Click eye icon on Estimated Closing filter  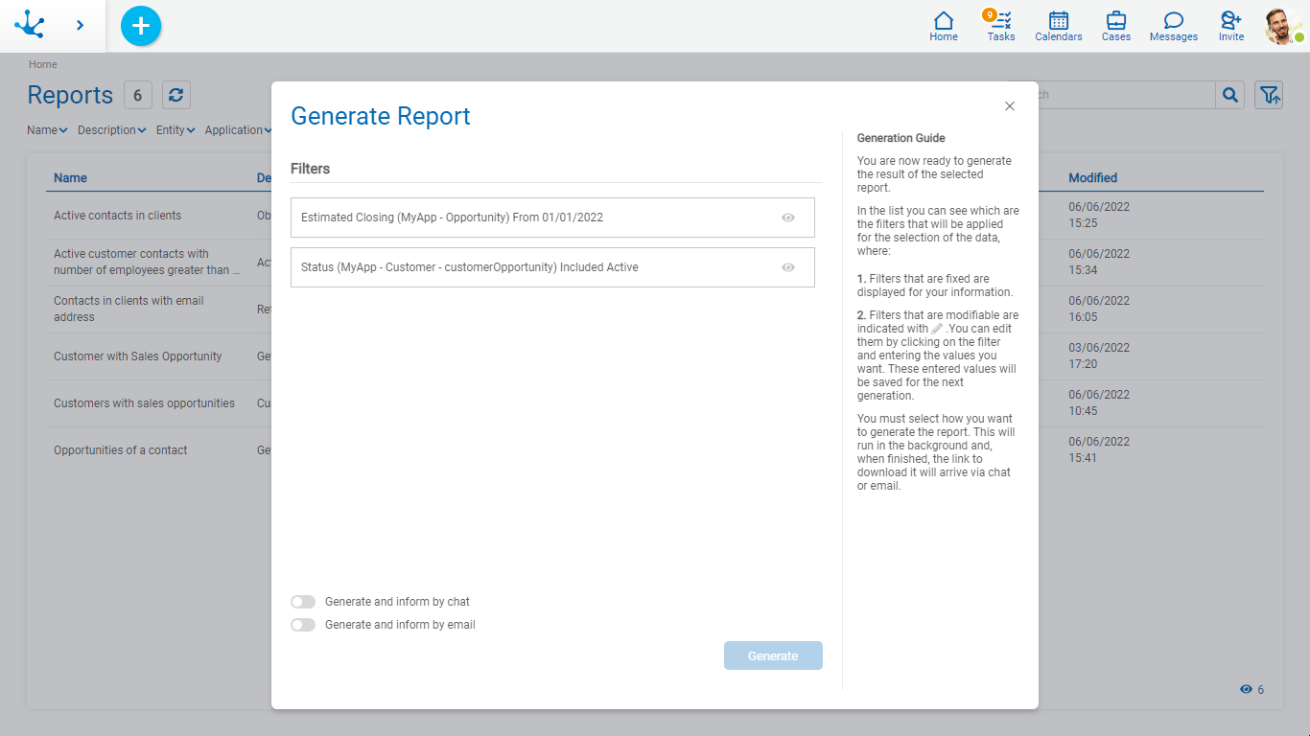coord(788,218)
